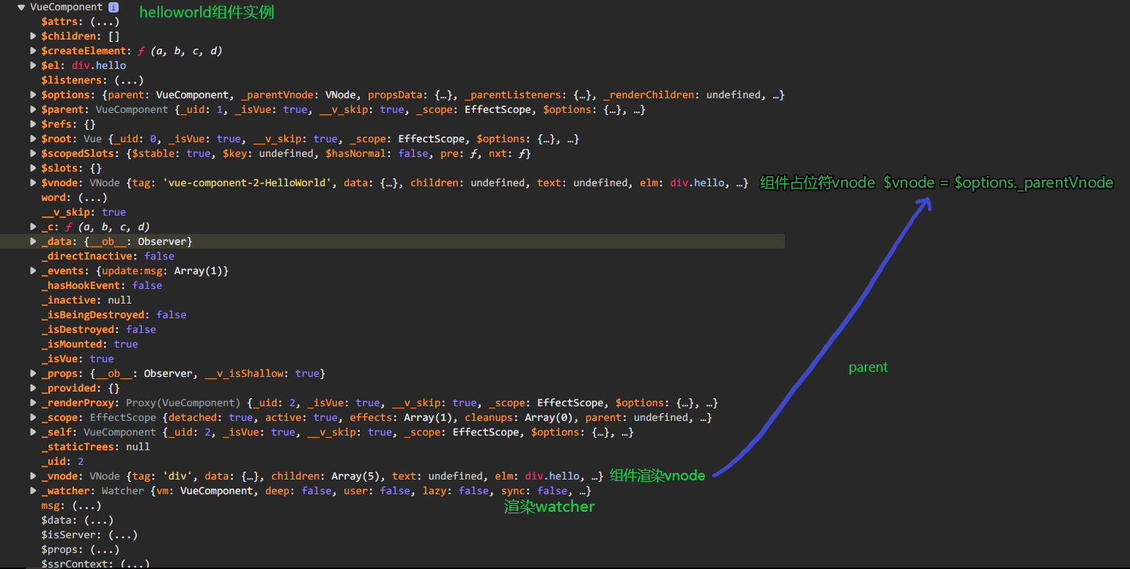Expand the _provided object
Viewport: 1130px width, 569px height.
[x=33, y=388]
